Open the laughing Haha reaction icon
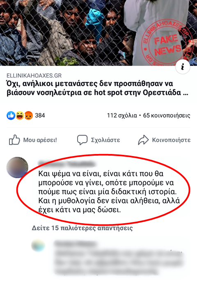197x281 pixels. [20, 116]
